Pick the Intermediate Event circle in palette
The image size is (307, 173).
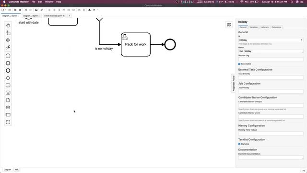tap(8, 63)
